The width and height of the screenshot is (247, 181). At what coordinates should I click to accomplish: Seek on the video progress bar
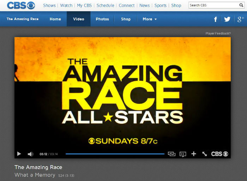pos(115,154)
